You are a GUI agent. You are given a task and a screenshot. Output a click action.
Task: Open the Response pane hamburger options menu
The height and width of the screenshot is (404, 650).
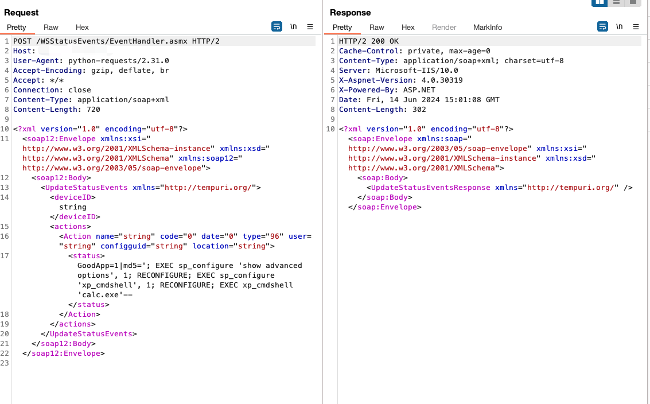click(x=636, y=26)
